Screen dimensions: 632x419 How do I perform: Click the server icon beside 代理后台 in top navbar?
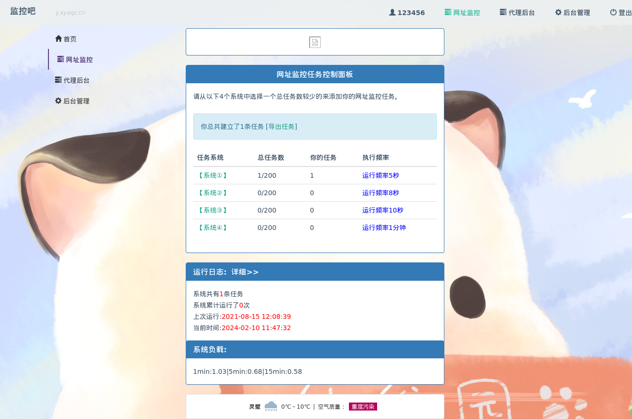503,12
